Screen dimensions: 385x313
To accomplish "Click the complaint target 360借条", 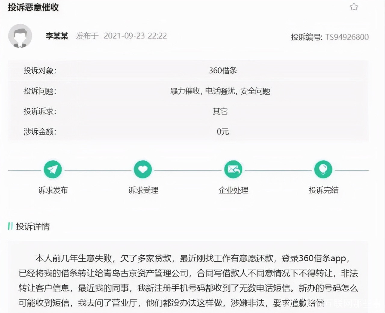I will point(223,71).
